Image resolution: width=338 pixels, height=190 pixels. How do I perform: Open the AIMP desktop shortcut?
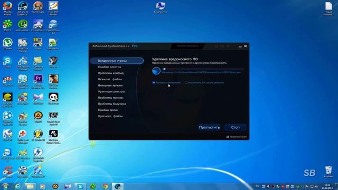pyautogui.click(x=38, y=117)
